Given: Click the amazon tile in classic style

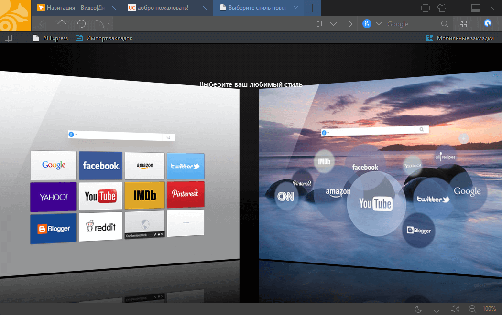Looking at the screenshot, I should click(x=145, y=166).
